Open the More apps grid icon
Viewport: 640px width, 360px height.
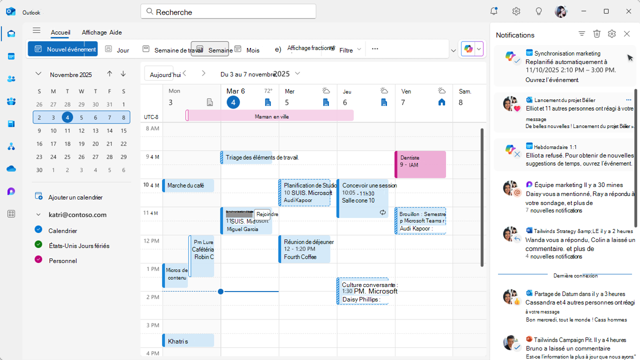[11, 213]
